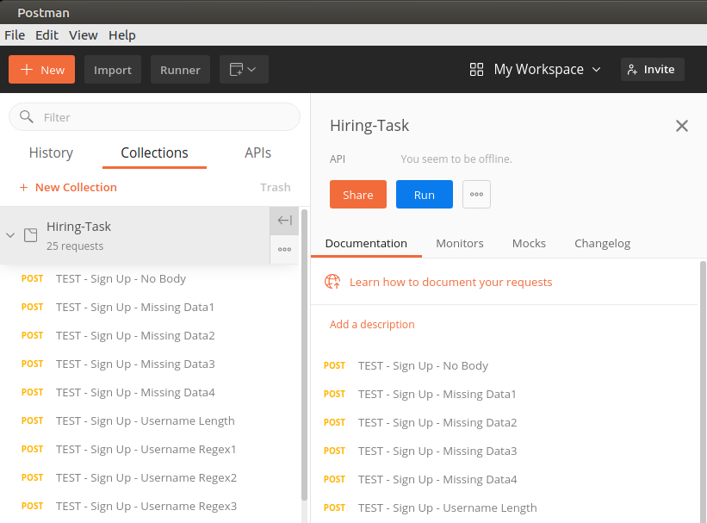The image size is (707, 523).
Task: Open the Hiring-Task sidebar three-dots menu
Action: click(x=284, y=250)
